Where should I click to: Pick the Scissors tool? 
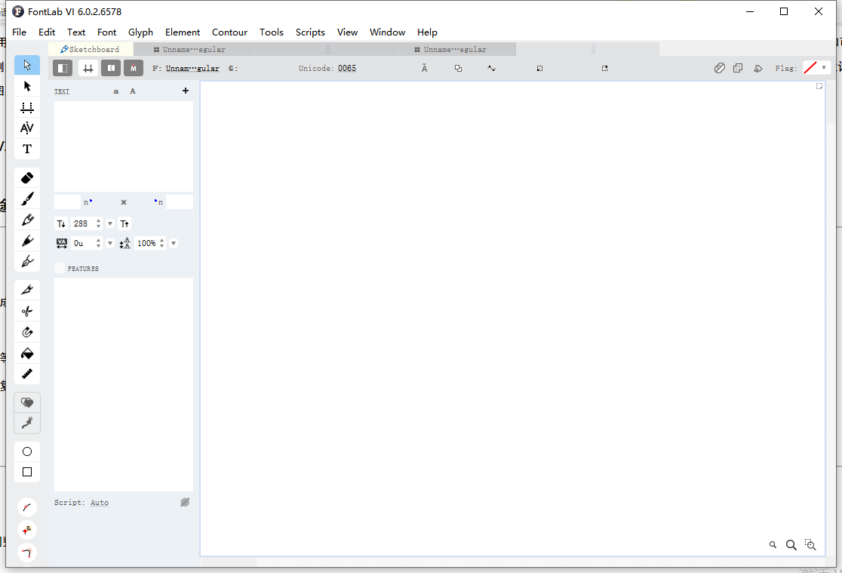pos(27,311)
